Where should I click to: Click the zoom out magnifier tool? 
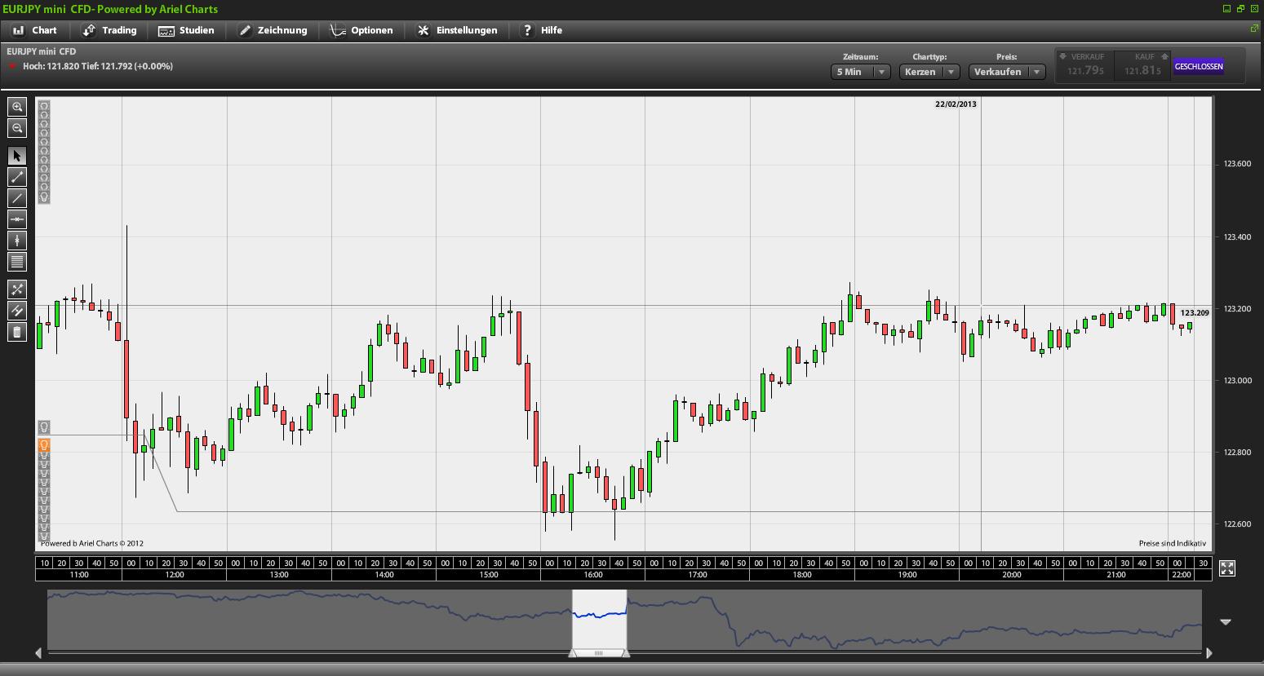[17, 128]
